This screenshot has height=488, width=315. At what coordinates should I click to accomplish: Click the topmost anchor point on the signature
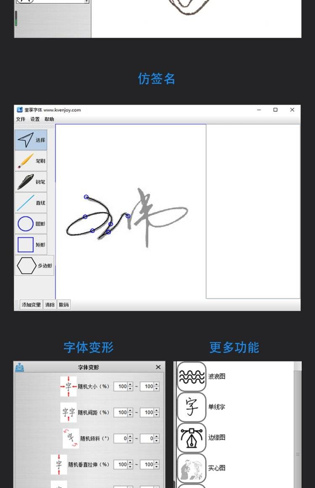[86, 197]
